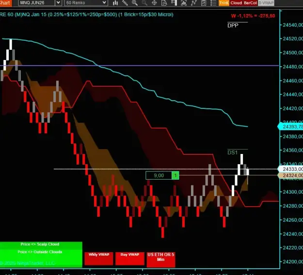The width and height of the screenshot is (303, 275).
Task: Click the 24324,00 orange price marker
Action: click(290, 175)
